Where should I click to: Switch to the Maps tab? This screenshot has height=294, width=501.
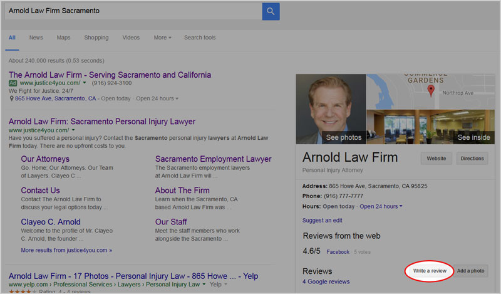pyautogui.click(x=63, y=38)
